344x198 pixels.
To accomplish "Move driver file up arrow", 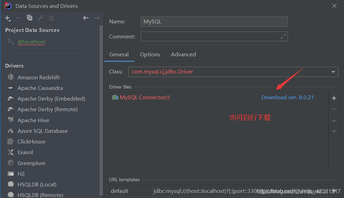I will click(334, 120).
